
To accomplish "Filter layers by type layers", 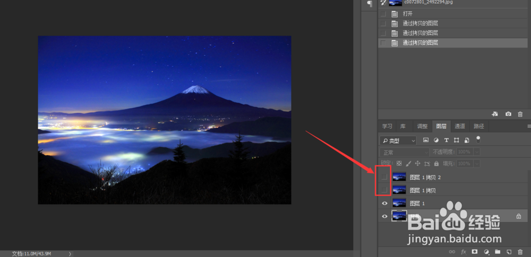I will click(x=447, y=140).
